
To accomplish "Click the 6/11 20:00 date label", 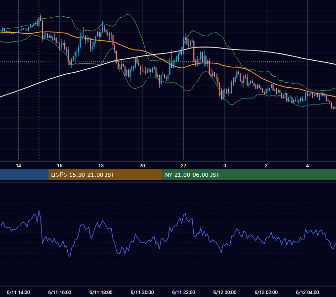I will (142, 292).
